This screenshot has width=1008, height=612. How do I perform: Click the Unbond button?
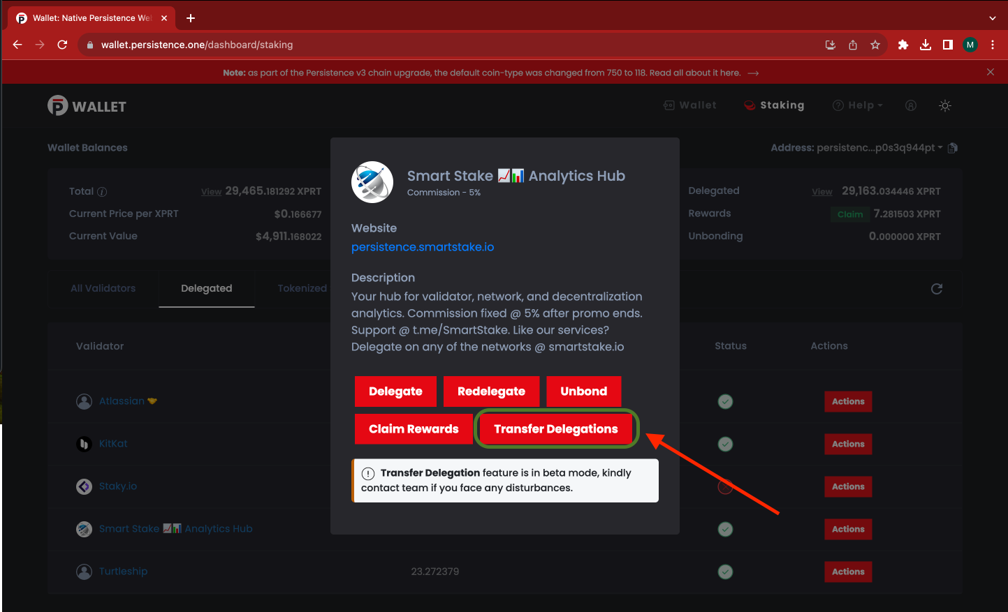point(583,391)
